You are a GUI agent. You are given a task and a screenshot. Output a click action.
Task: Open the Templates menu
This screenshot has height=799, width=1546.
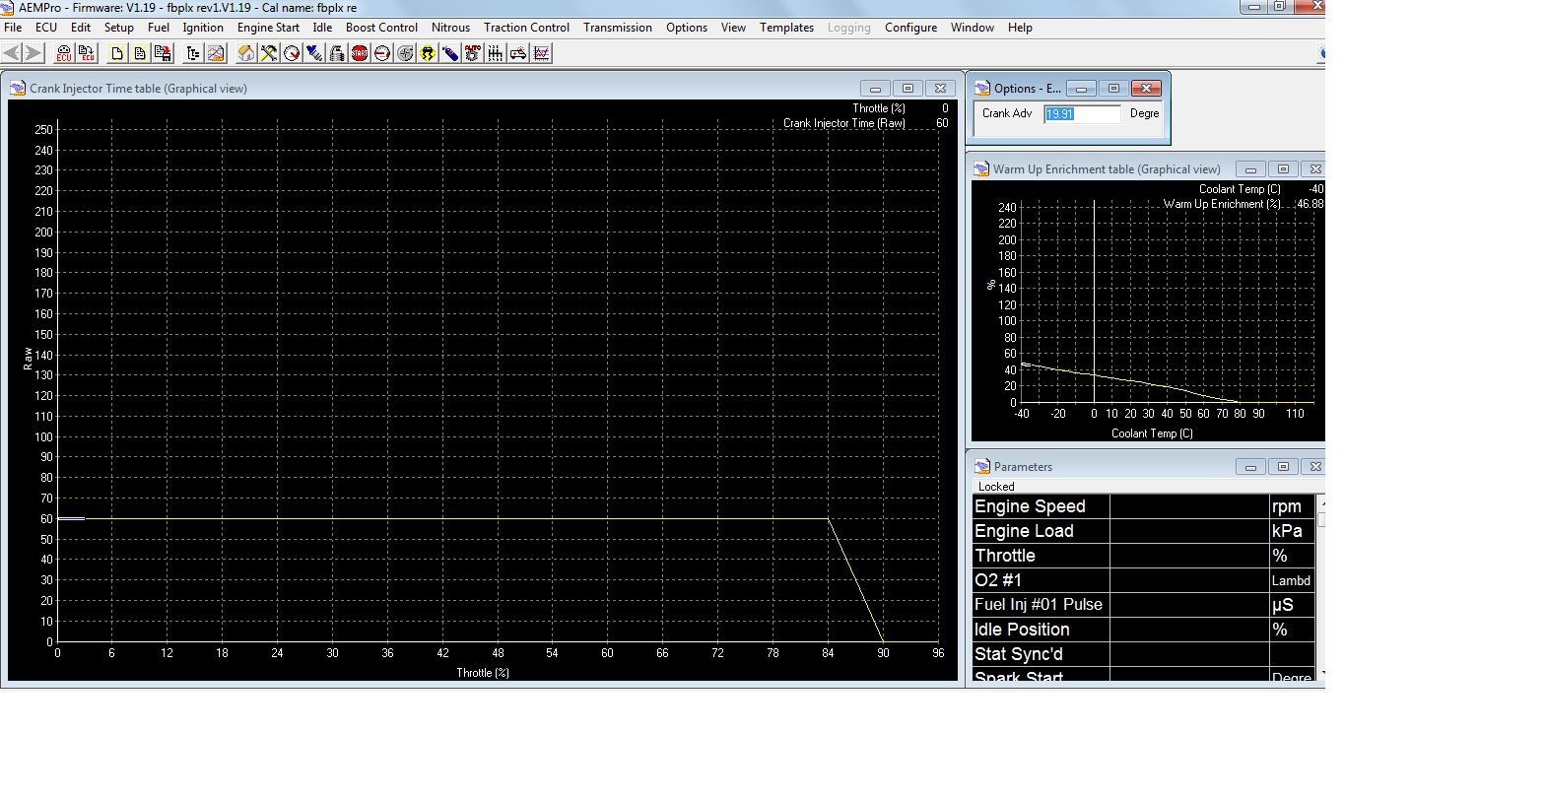click(786, 28)
